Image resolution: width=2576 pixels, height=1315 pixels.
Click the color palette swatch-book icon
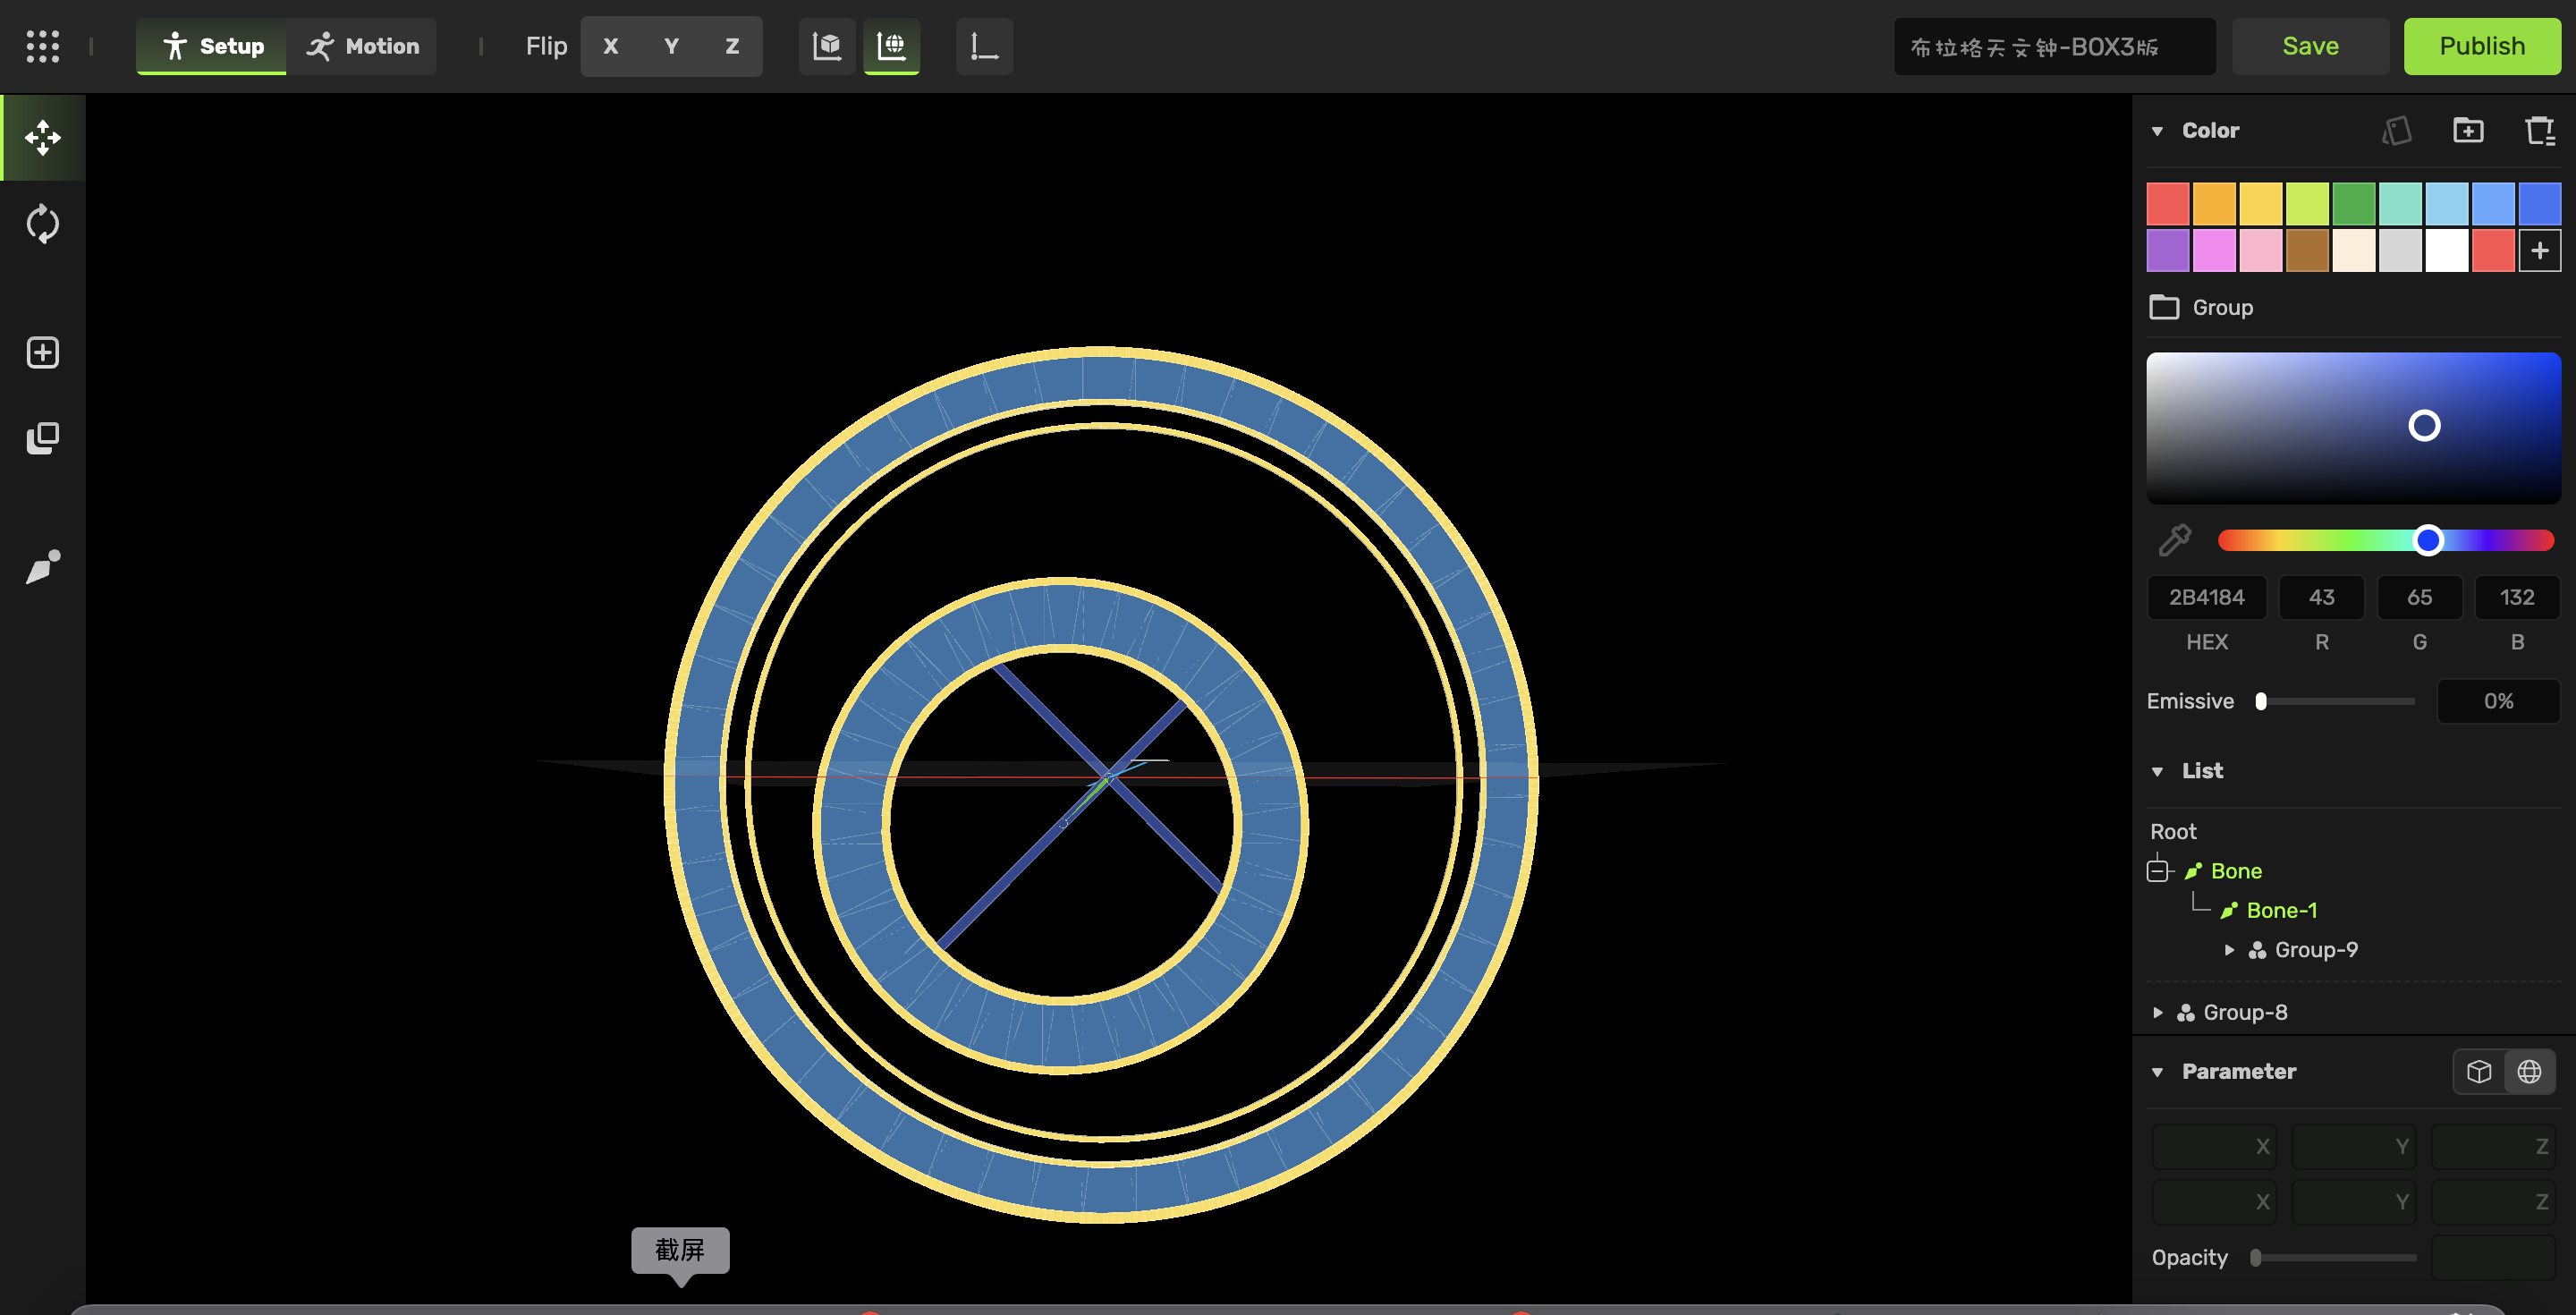[x=2397, y=131]
